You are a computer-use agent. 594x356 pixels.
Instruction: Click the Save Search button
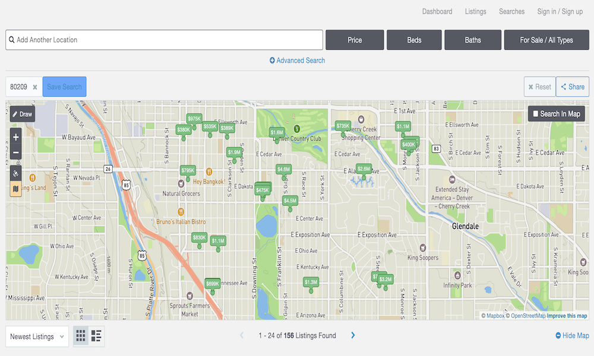click(x=64, y=87)
